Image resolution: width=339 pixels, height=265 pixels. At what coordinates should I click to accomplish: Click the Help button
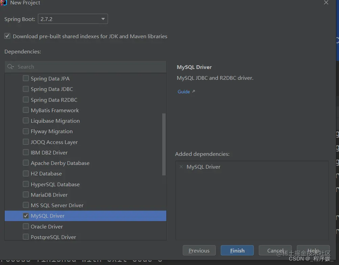(313, 250)
